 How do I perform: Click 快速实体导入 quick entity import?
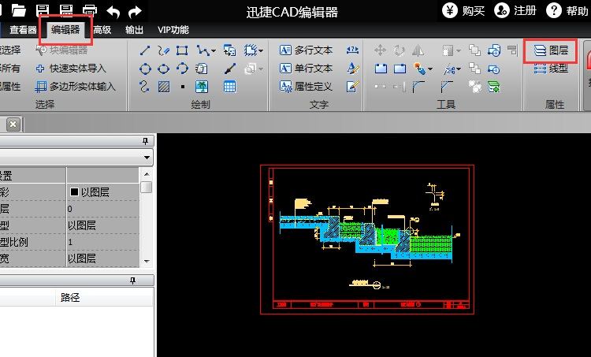point(71,69)
